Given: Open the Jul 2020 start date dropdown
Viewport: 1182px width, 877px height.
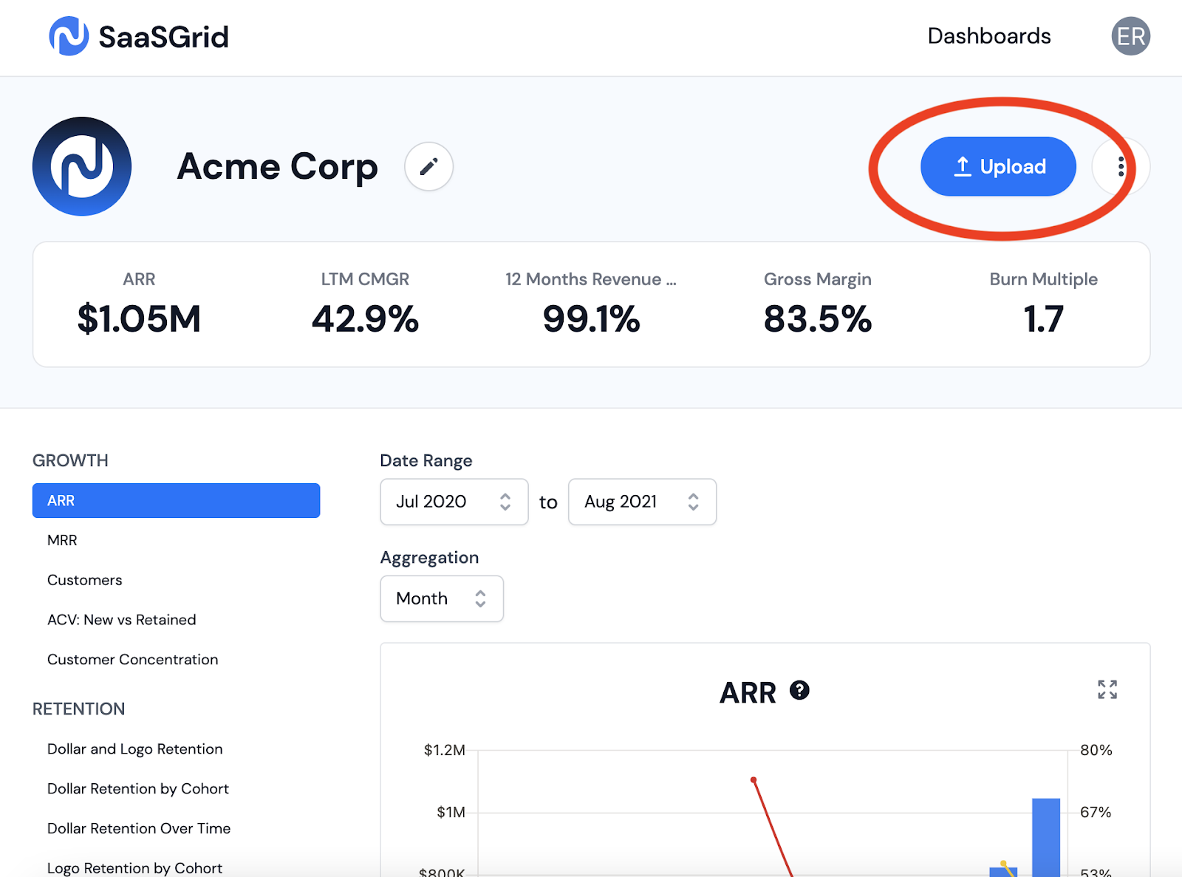Looking at the screenshot, I should pyautogui.click(x=454, y=502).
